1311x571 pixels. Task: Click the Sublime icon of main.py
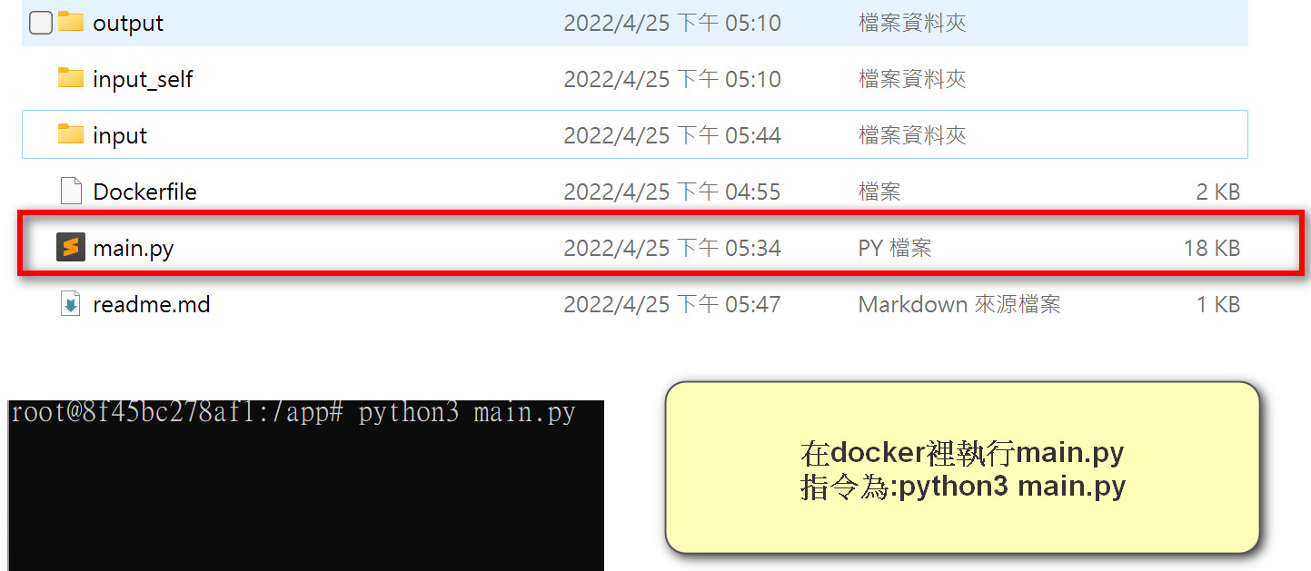71,247
